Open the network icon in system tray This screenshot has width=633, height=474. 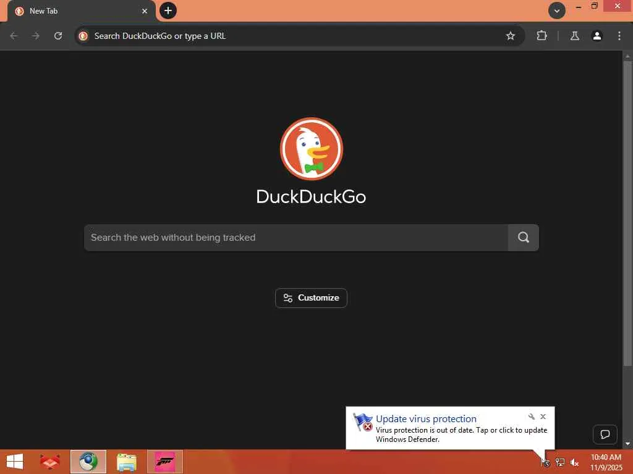(x=559, y=462)
